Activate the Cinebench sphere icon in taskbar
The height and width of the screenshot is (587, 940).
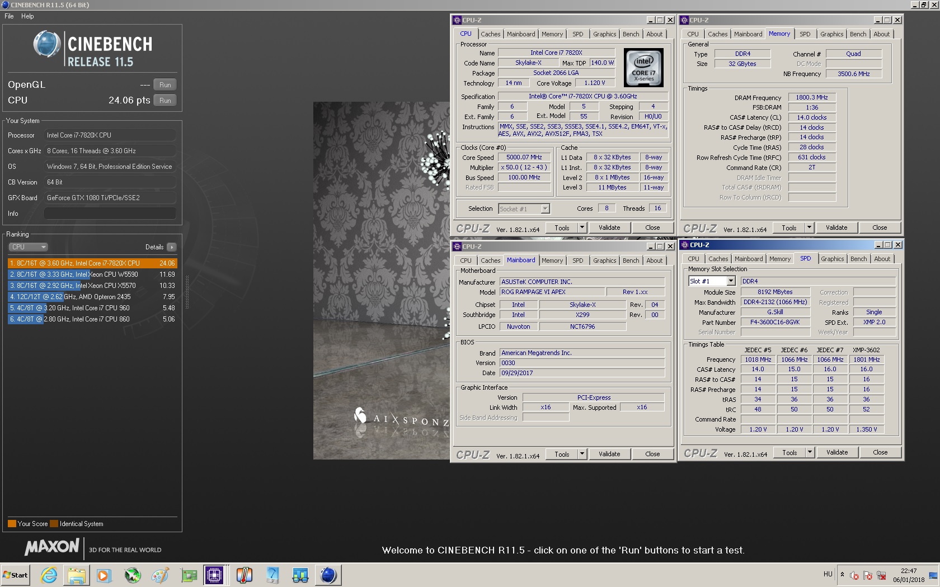(x=328, y=575)
